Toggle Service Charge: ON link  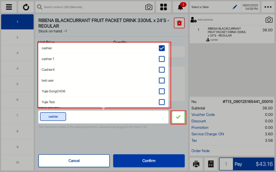[208, 134]
